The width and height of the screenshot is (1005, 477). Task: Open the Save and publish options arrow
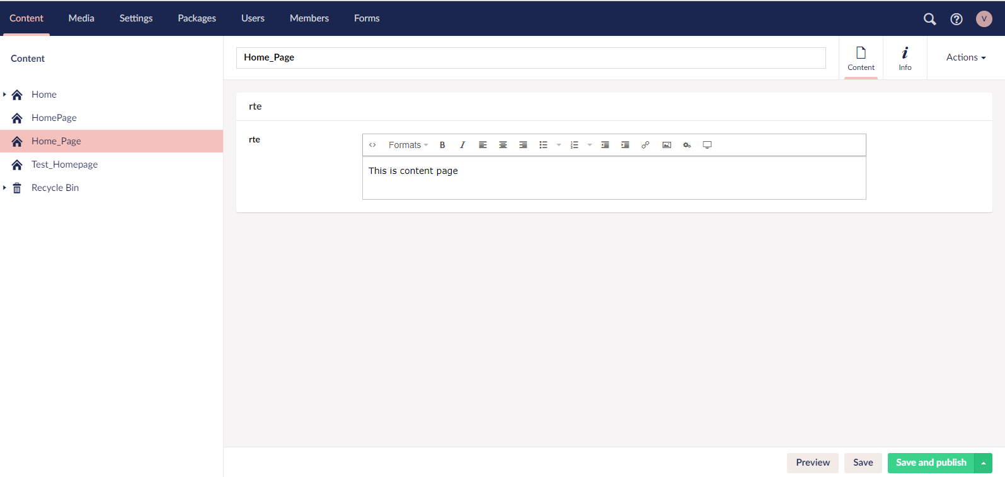coord(984,463)
